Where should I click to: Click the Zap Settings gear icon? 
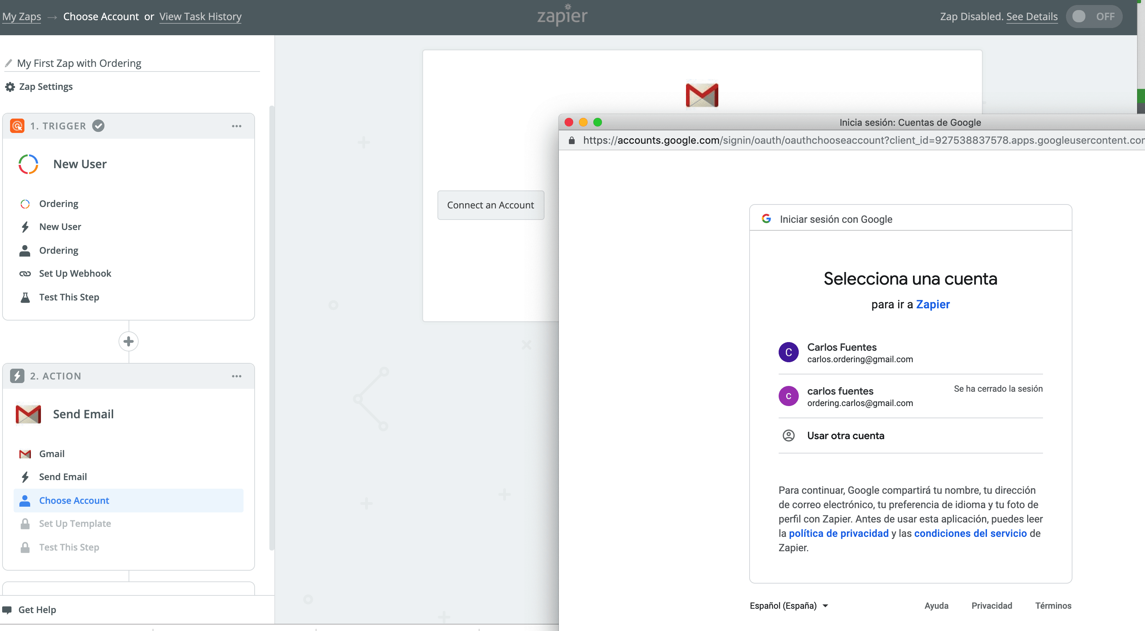tap(10, 87)
